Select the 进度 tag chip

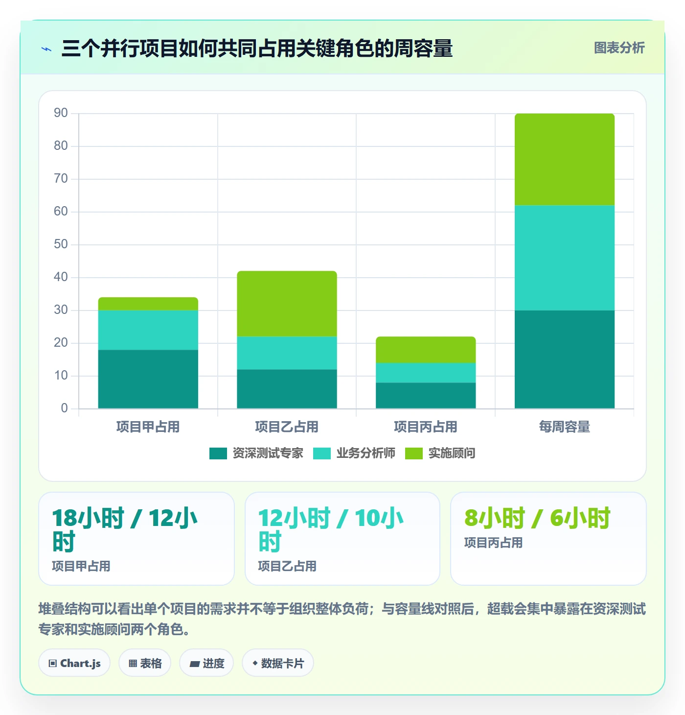click(x=206, y=663)
